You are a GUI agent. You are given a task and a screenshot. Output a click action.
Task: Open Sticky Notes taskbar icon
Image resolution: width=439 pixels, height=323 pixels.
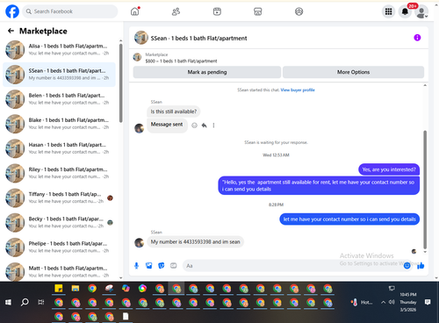tap(59, 289)
